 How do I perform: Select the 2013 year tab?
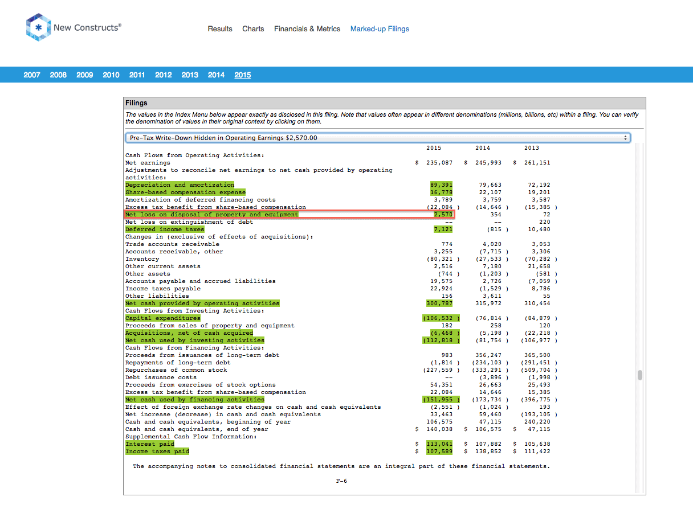click(x=190, y=75)
